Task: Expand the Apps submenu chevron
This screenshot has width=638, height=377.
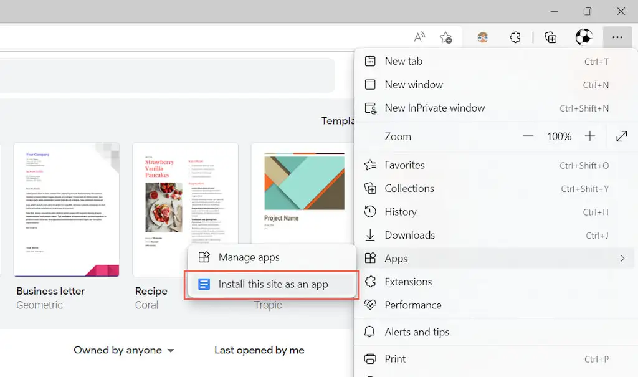Action: tap(622, 259)
